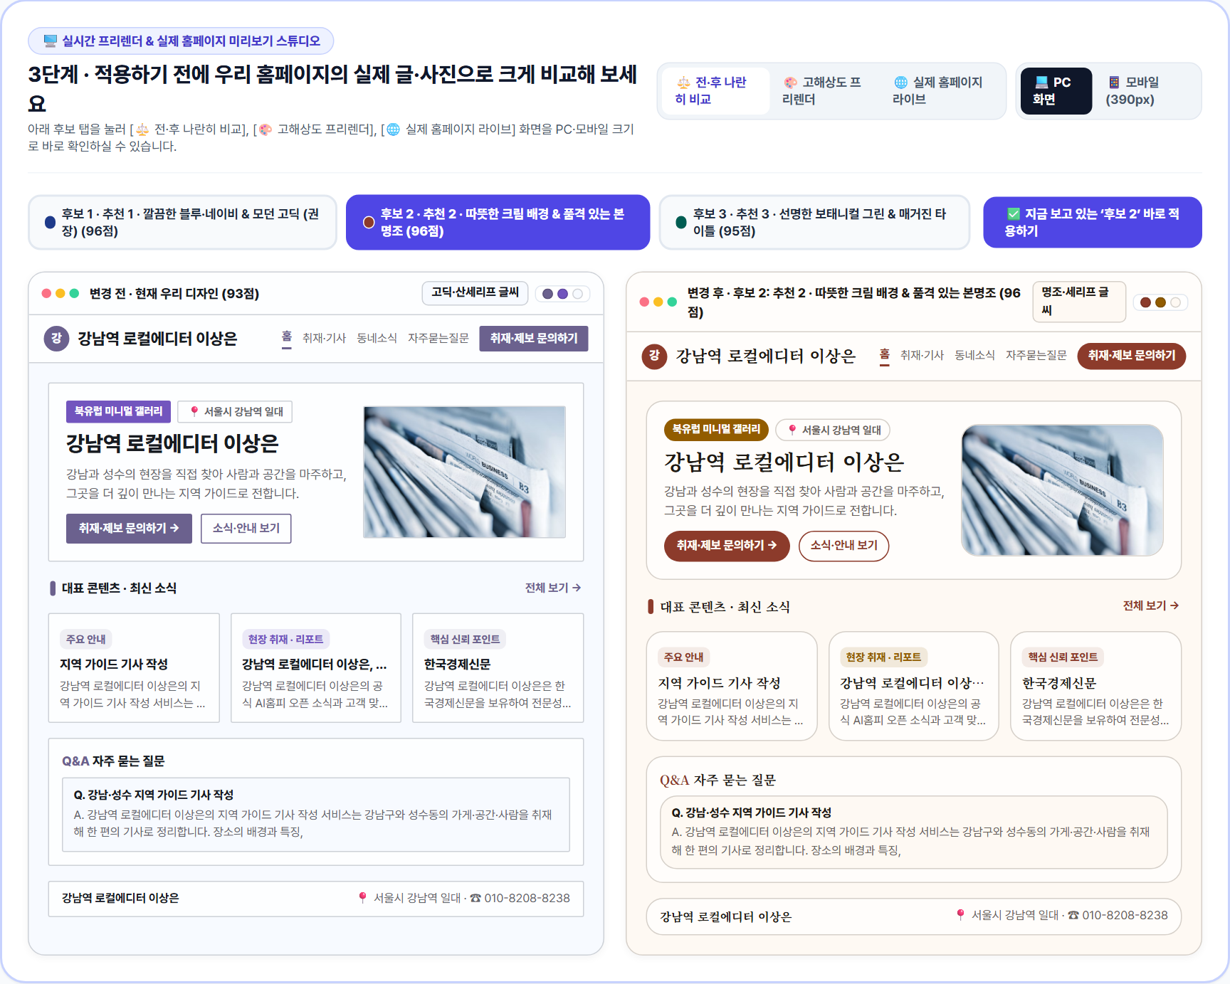Open '홈' nav item in after preview
Viewport: 1230px width, 984px height.
[x=885, y=356]
